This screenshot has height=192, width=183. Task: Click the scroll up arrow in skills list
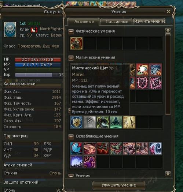tap(168, 30)
